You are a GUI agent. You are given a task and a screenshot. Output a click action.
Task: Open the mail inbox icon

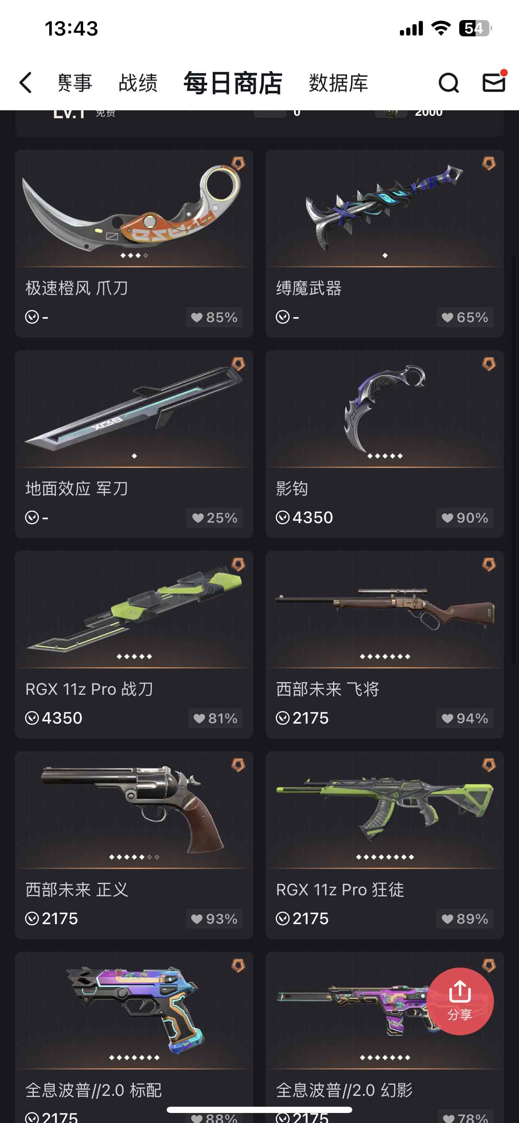pos(494,82)
